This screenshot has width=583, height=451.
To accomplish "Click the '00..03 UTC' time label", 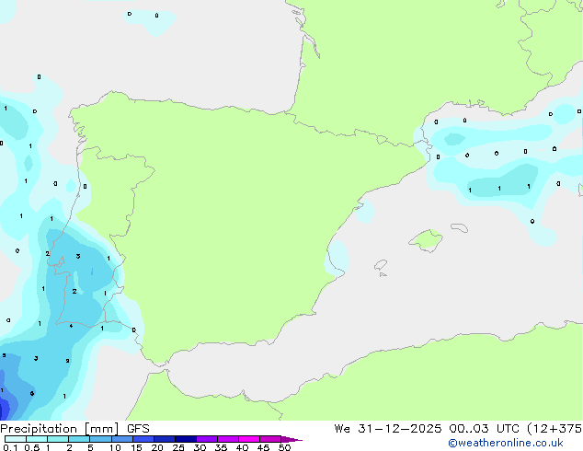I will (484, 429).
